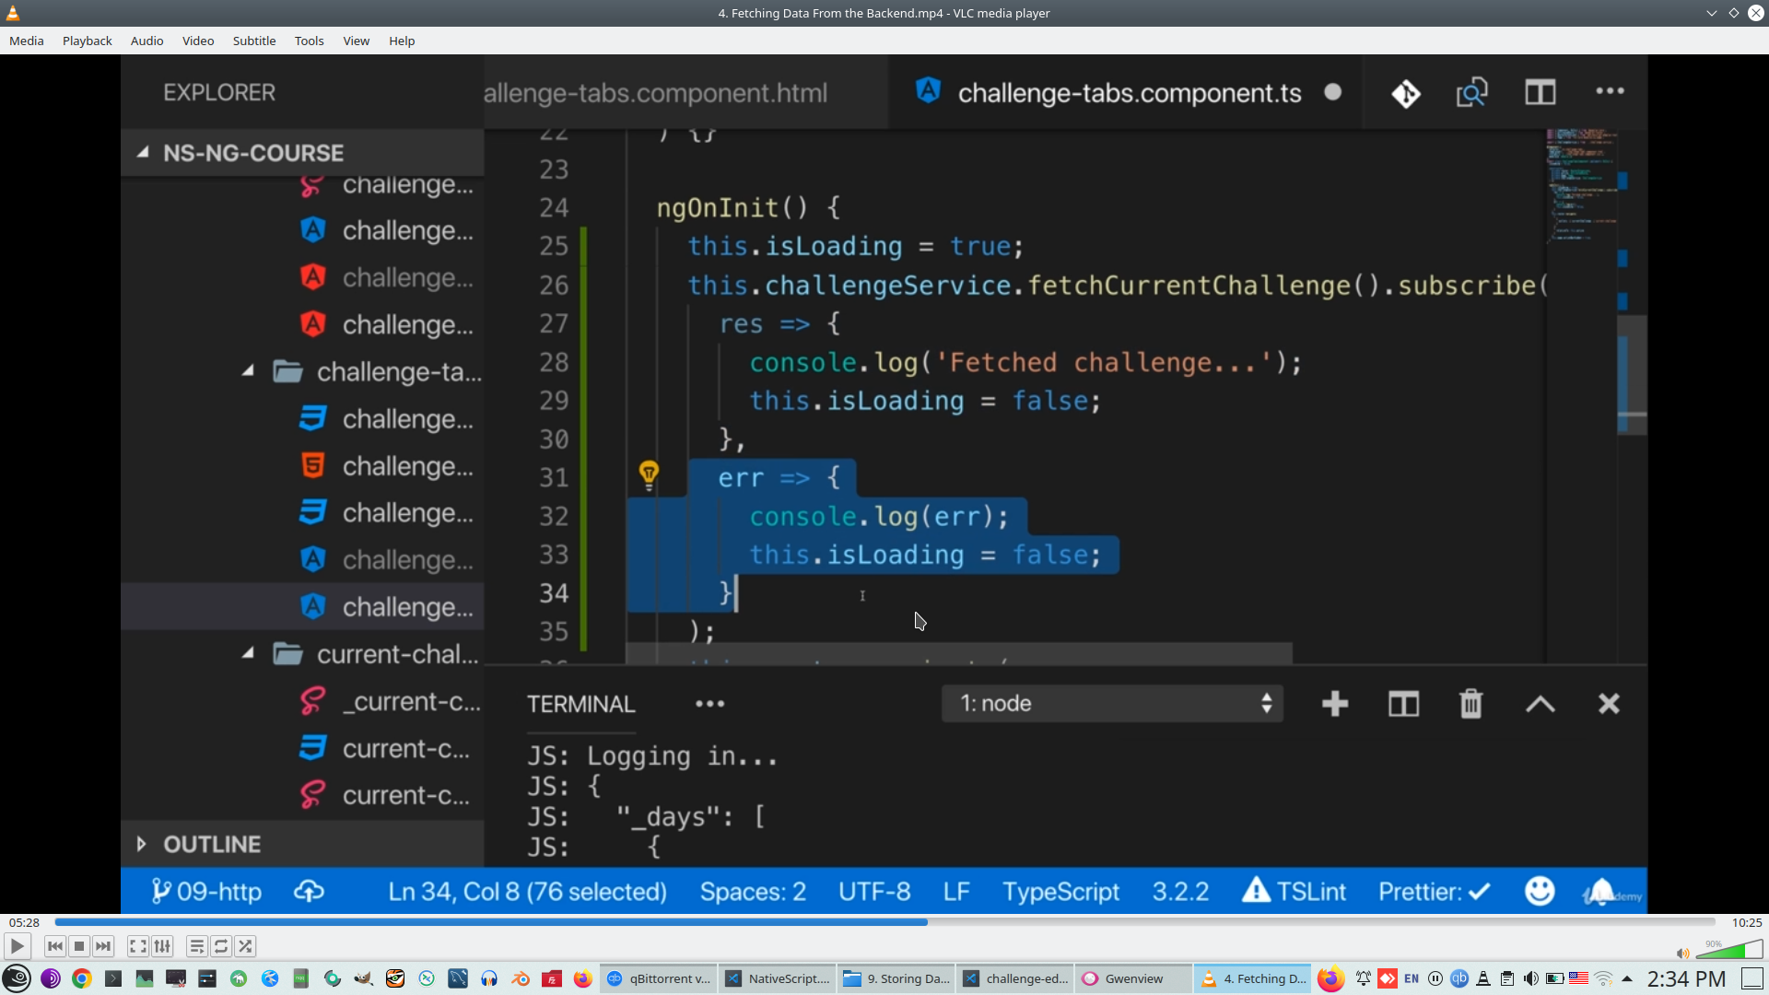The height and width of the screenshot is (995, 1769).
Task: Adjust the volume slider
Action: [x=1730, y=950]
